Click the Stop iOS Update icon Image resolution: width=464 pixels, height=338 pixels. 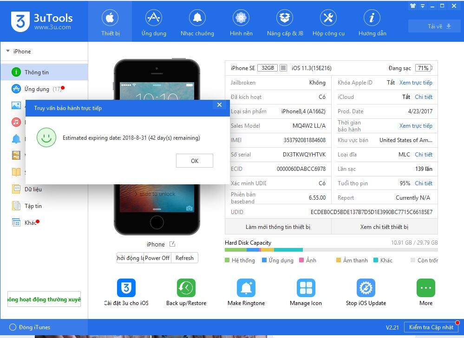pos(366,288)
